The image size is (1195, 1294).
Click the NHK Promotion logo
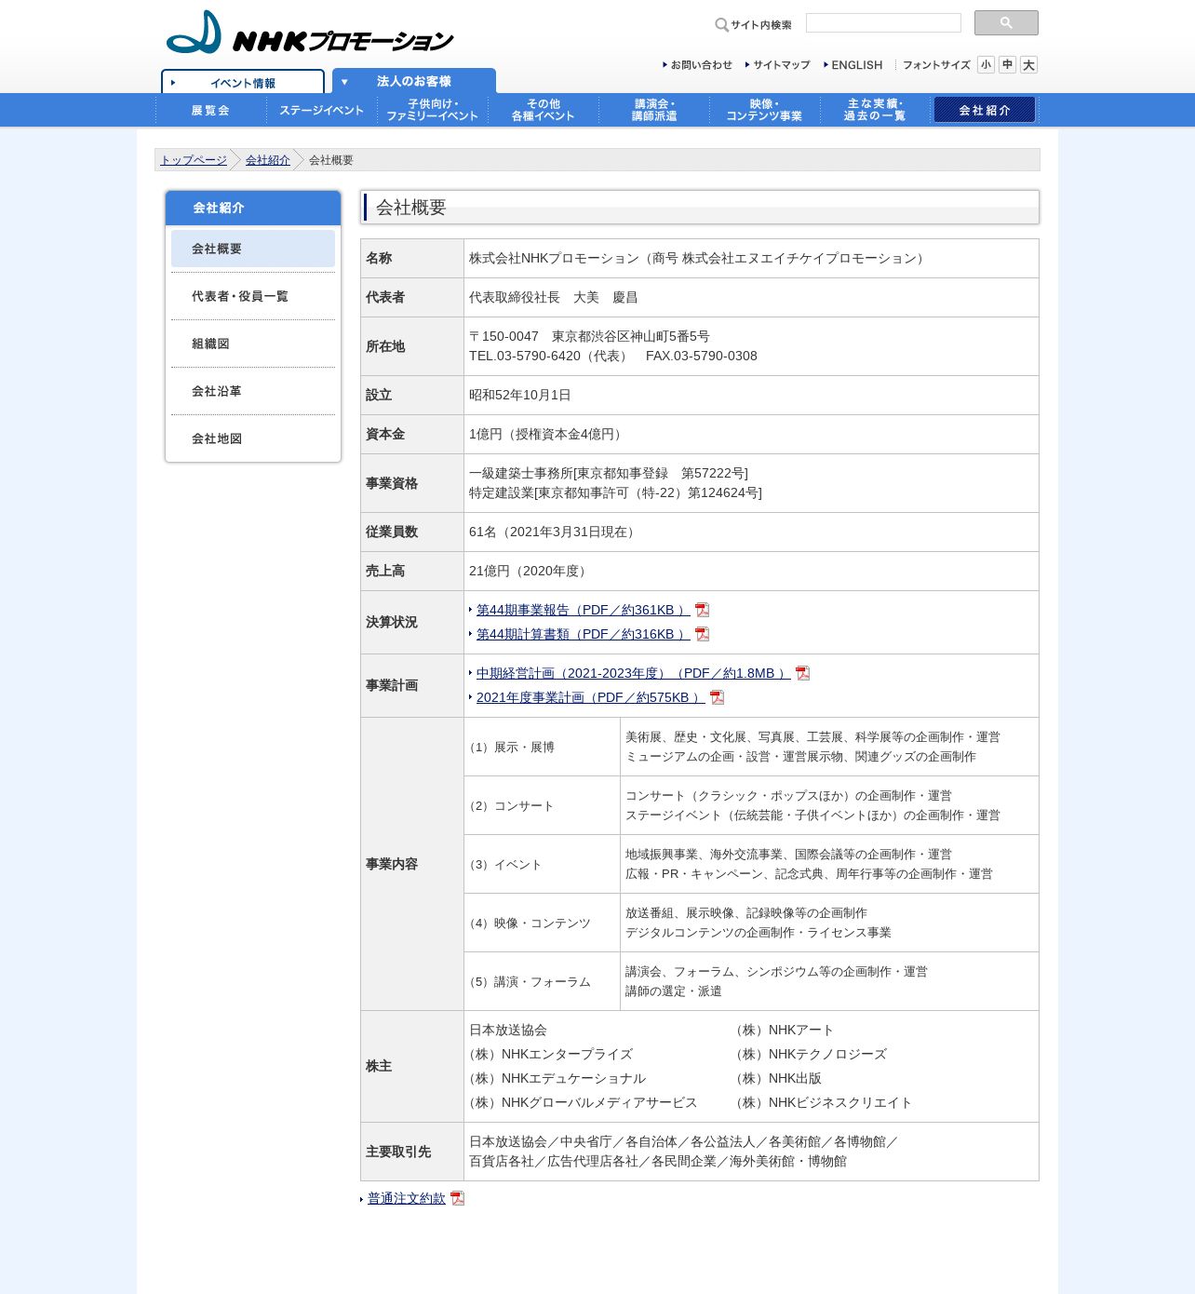tap(309, 34)
